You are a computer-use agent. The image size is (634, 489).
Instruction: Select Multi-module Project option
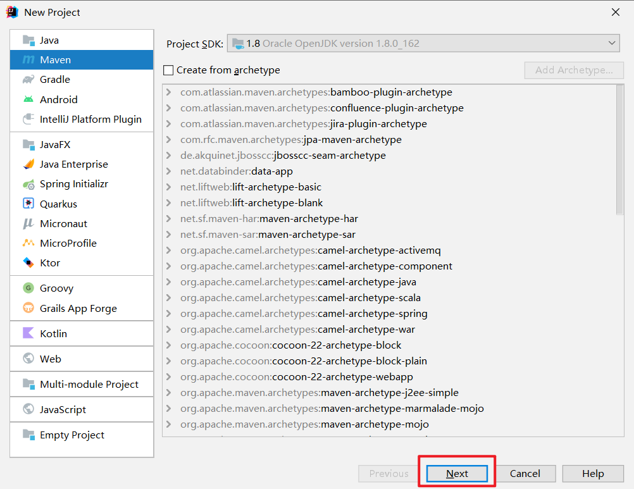(82, 384)
